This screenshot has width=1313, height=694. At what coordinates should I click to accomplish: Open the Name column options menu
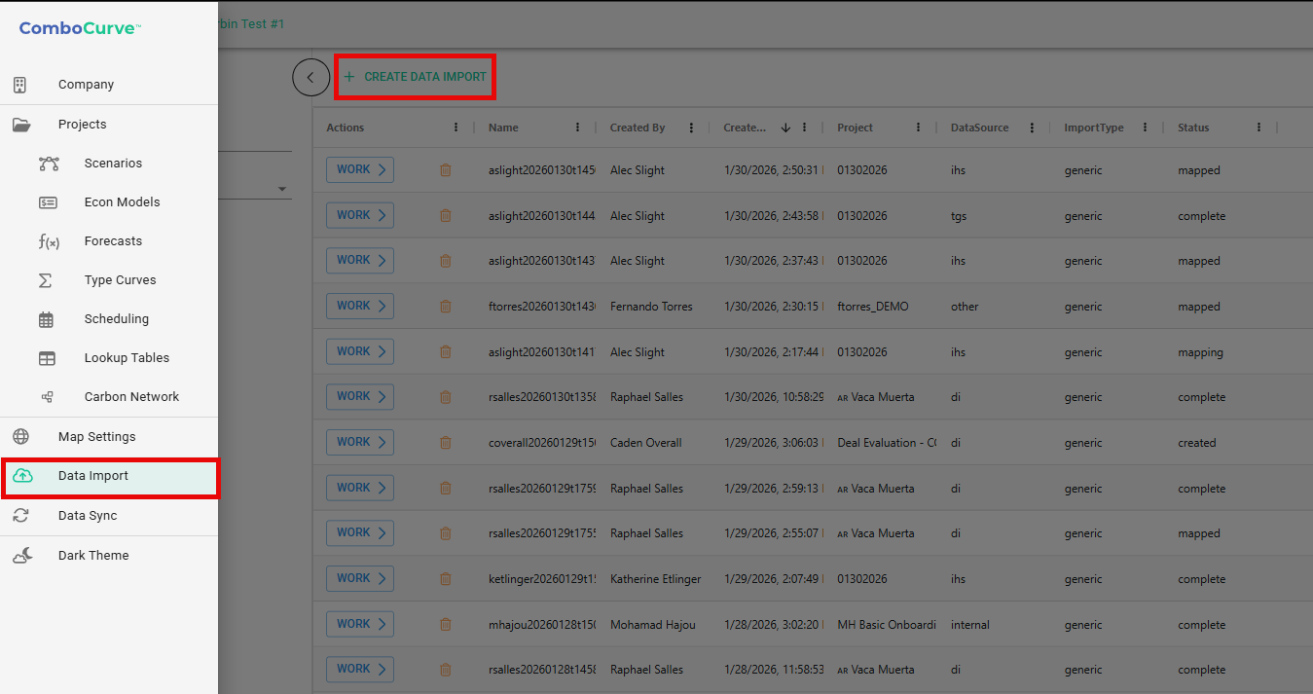pyautogui.click(x=578, y=128)
